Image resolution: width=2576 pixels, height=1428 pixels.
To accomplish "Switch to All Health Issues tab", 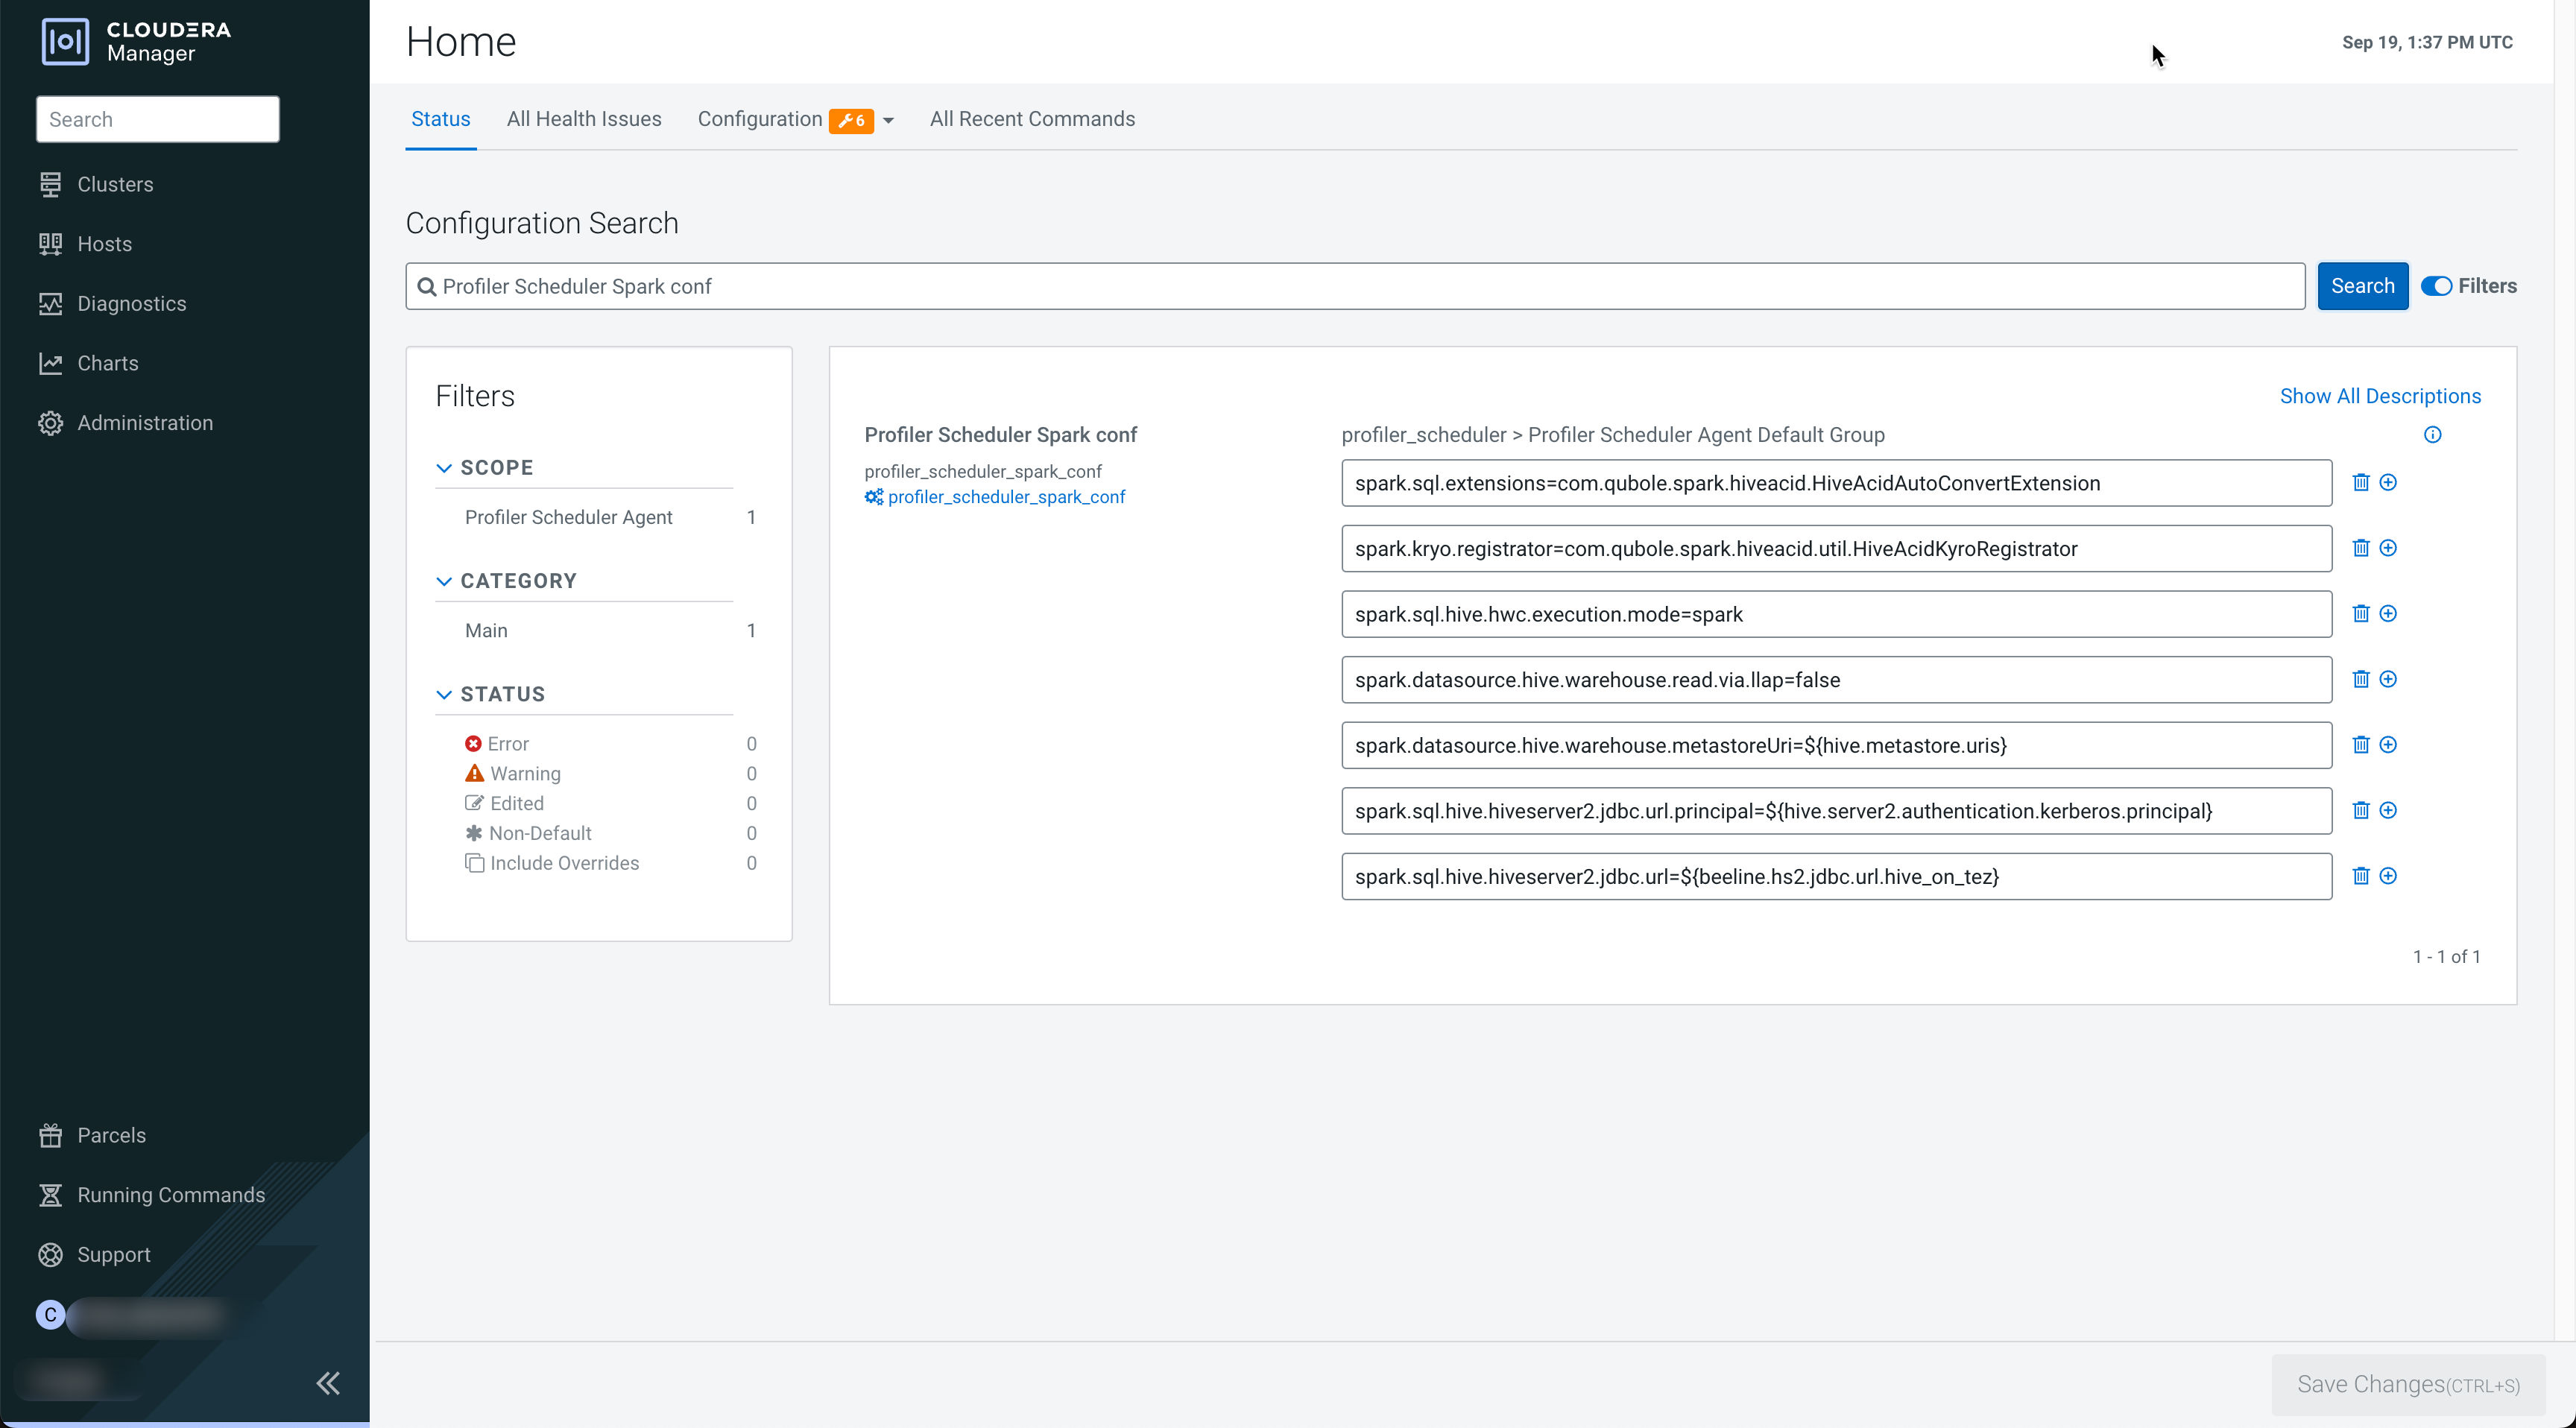I will [x=583, y=119].
